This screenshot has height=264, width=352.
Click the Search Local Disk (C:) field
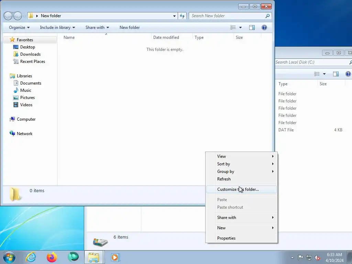pos(311,62)
